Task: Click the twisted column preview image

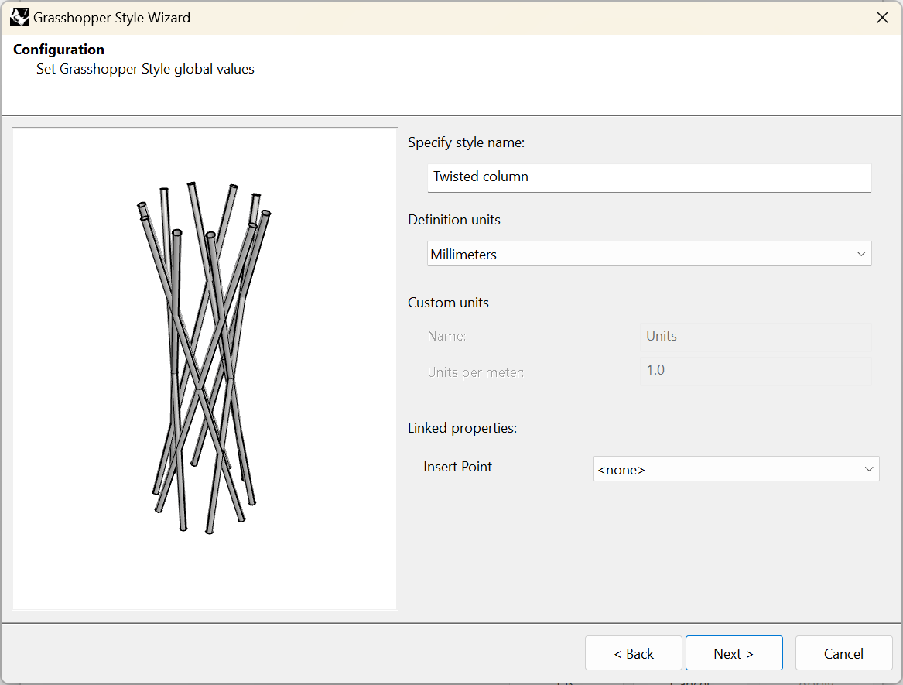Action: [204, 368]
